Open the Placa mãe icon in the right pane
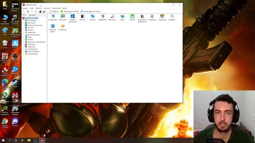The image size is (255, 143). click(63, 17)
